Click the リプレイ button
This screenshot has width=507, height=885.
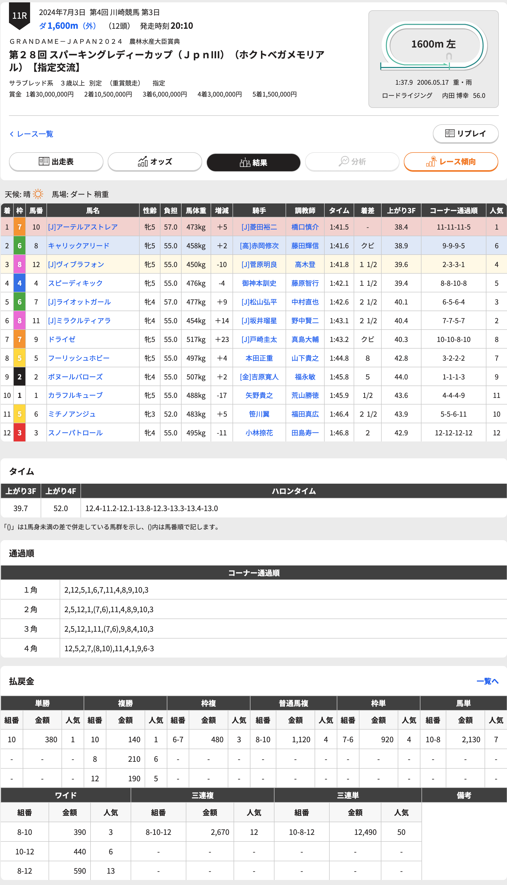tap(466, 133)
